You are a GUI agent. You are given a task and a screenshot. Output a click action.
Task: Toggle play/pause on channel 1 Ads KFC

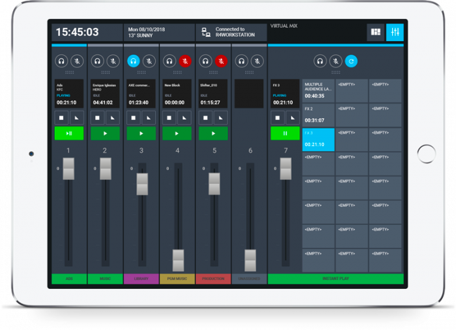pos(69,134)
